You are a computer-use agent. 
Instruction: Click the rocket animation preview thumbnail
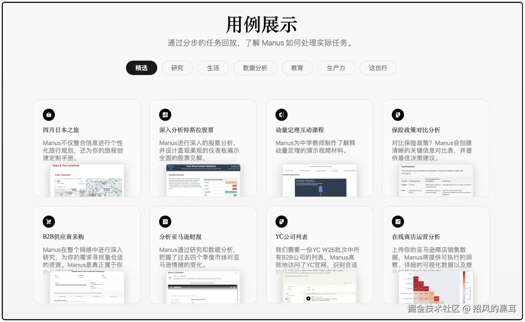point(320,180)
